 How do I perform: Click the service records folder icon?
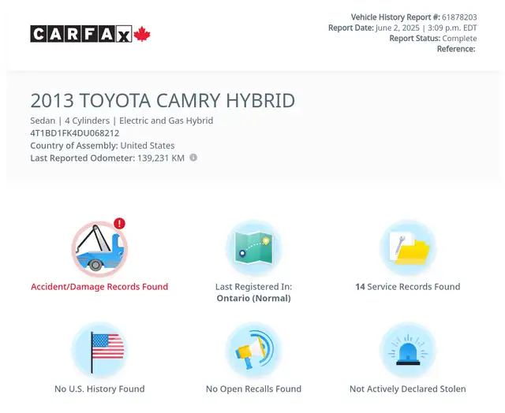pyautogui.click(x=408, y=248)
